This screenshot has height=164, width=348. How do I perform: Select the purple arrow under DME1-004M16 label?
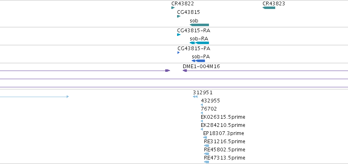click(x=185, y=71)
